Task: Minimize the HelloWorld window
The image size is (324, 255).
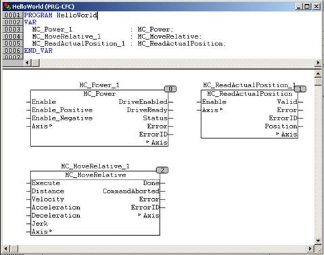Action: 298,7
